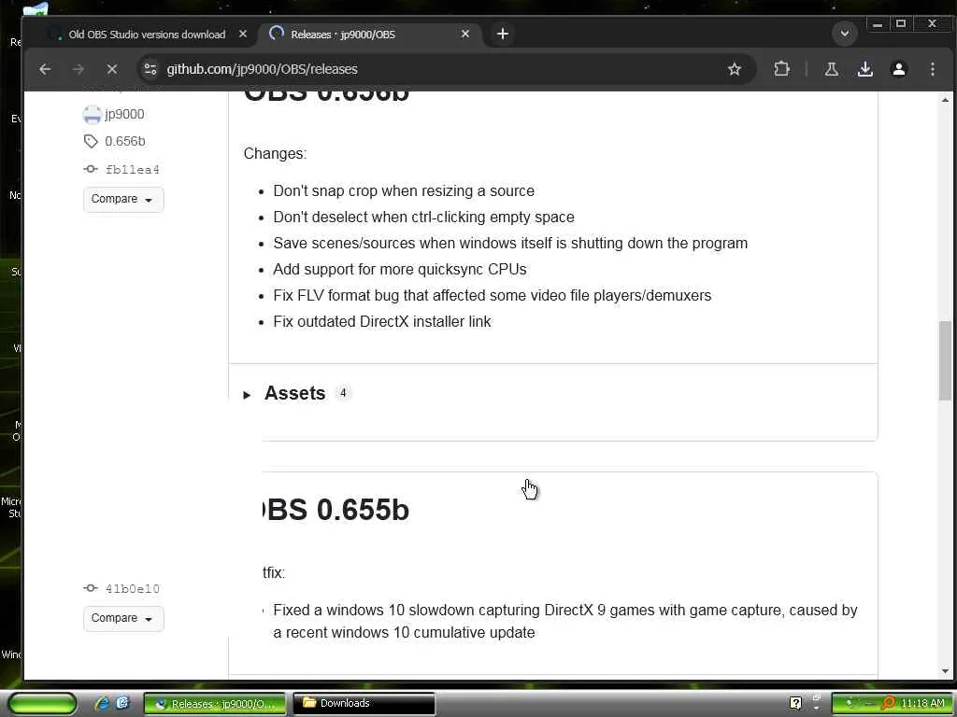Screen dimensions: 957x717
Task: Open the tab search dropdown
Action: [845, 34]
